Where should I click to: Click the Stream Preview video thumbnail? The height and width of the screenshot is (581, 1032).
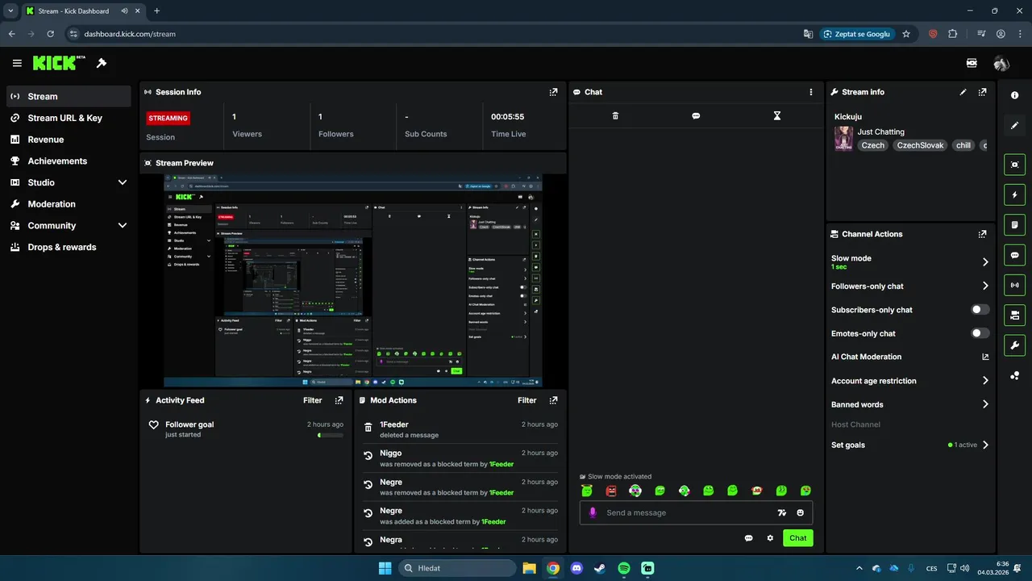(353, 280)
